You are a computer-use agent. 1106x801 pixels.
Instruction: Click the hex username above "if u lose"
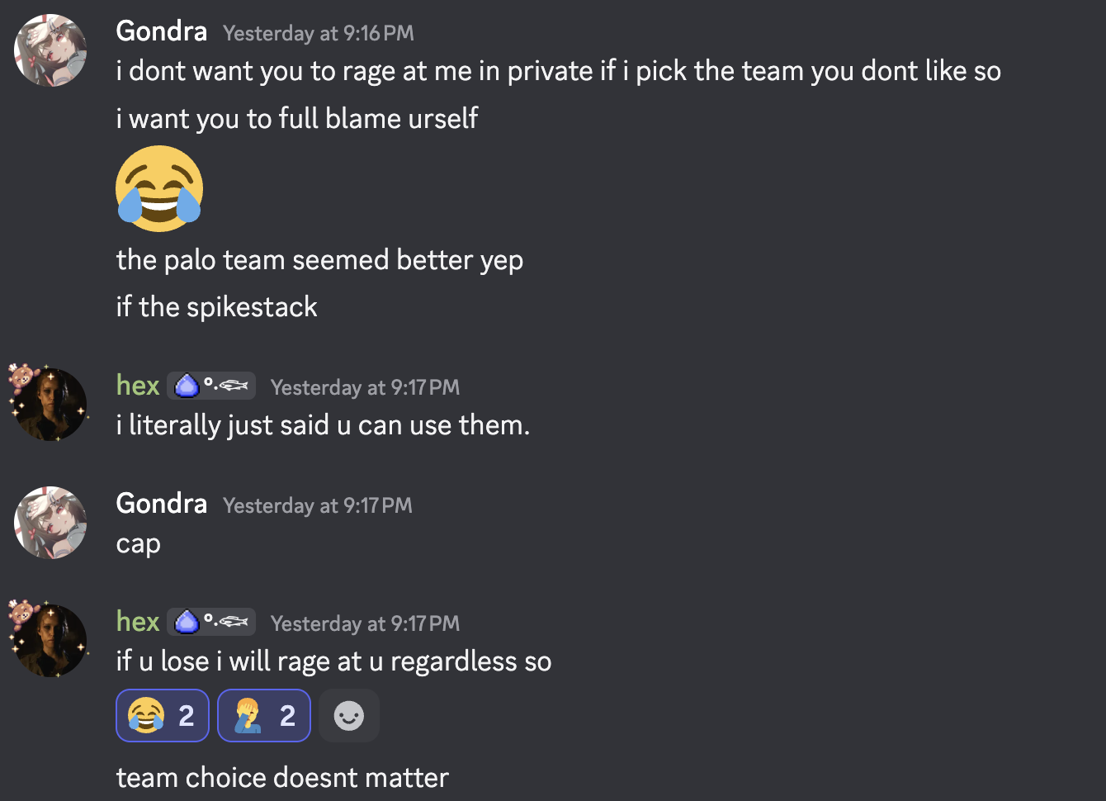click(x=138, y=622)
